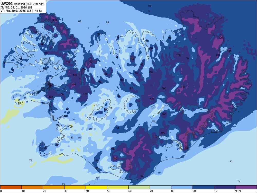Click the 83 value above the legend bar
This screenshot has height=193, width=257.
coord(63,184)
